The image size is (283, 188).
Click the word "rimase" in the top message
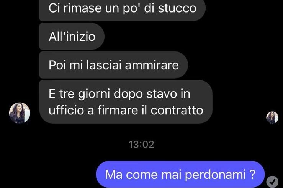(82, 8)
